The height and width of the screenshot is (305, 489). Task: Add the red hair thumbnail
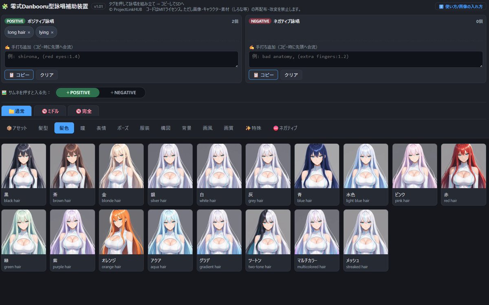click(464, 174)
